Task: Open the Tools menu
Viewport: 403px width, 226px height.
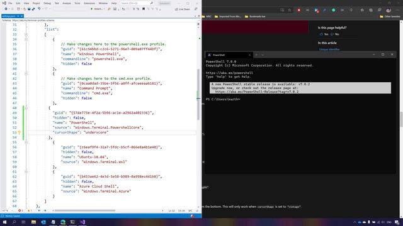Action: coord(77,3)
